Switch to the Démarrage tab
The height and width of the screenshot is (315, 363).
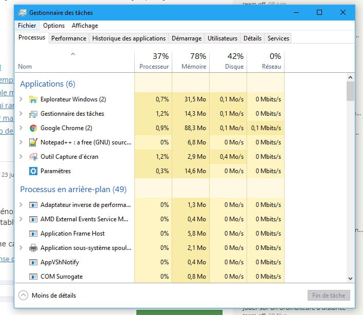click(x=187, y=38)
